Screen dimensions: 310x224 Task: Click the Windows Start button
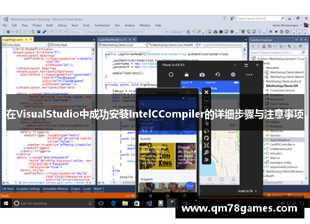(6, 204)
